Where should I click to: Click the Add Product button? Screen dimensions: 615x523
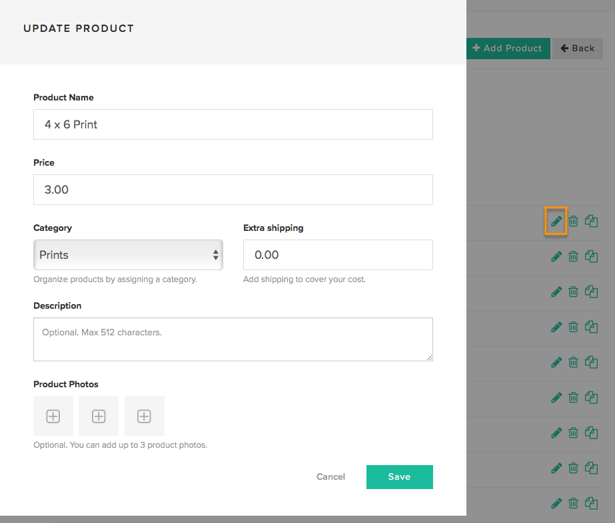(x=508, y=48)
